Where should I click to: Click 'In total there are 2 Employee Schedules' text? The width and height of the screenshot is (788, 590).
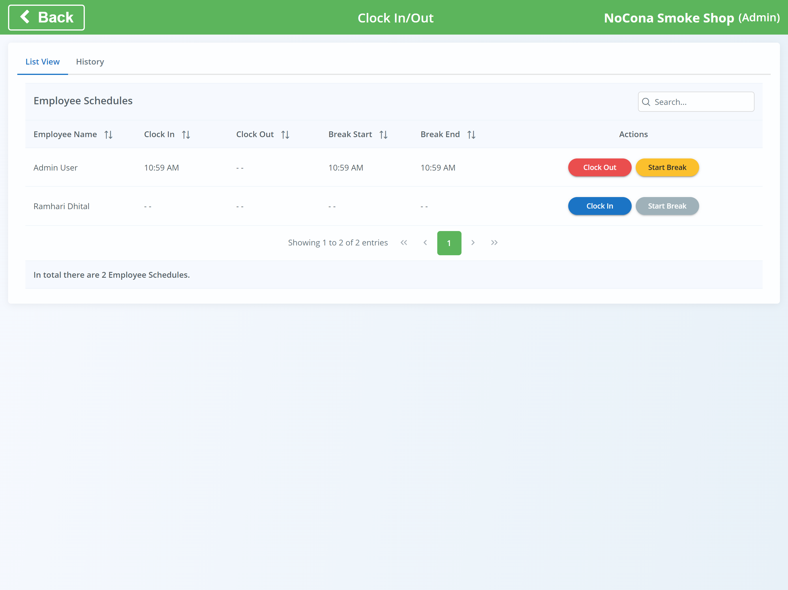coord(112,275)
